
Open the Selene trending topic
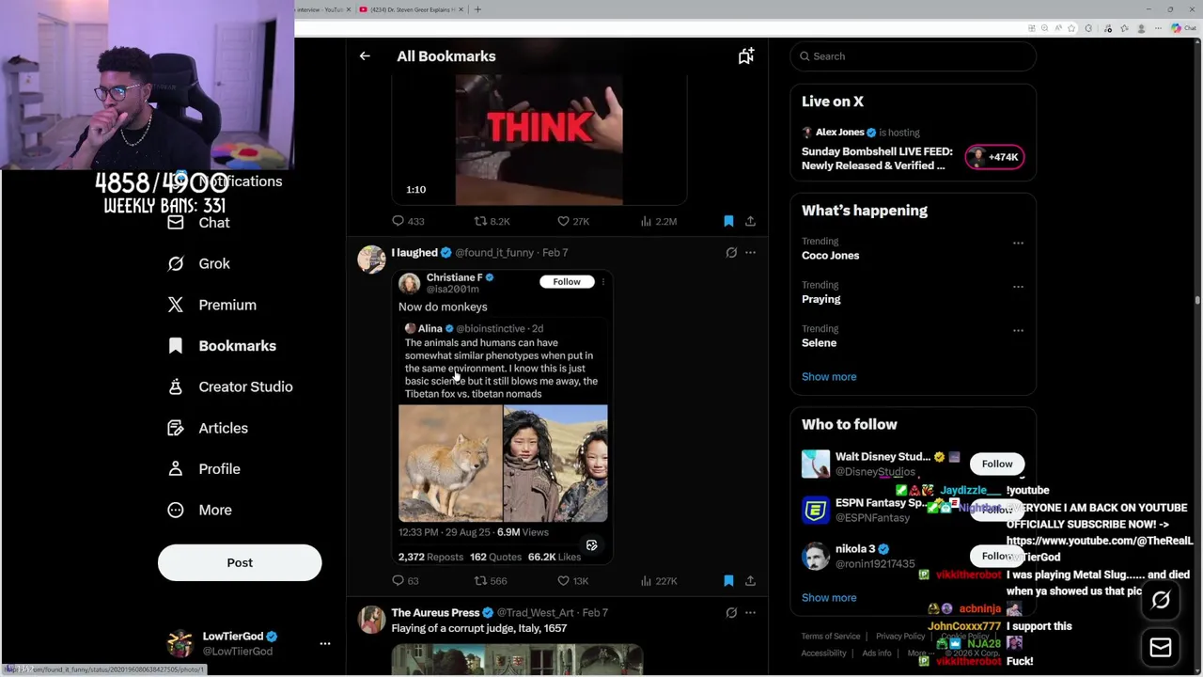(x=819, y=343)
